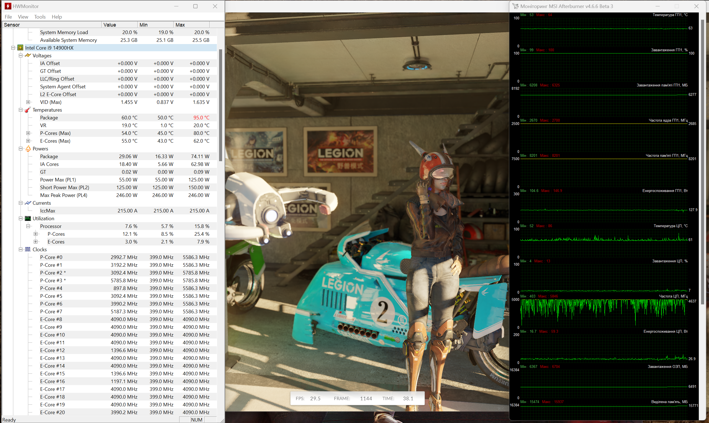
Task: Click the CPU clock frequency graph in Afterburner
Action: pos(604,313)
